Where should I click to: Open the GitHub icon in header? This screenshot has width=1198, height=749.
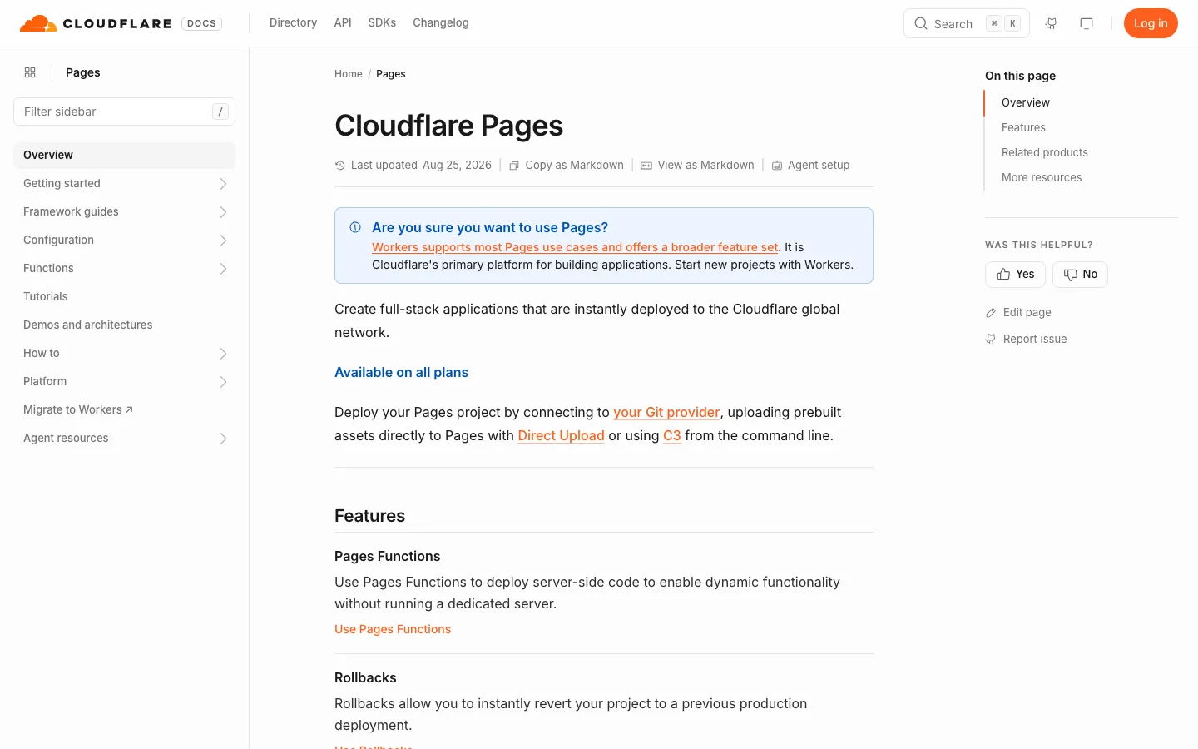(x=1052, y=23)
